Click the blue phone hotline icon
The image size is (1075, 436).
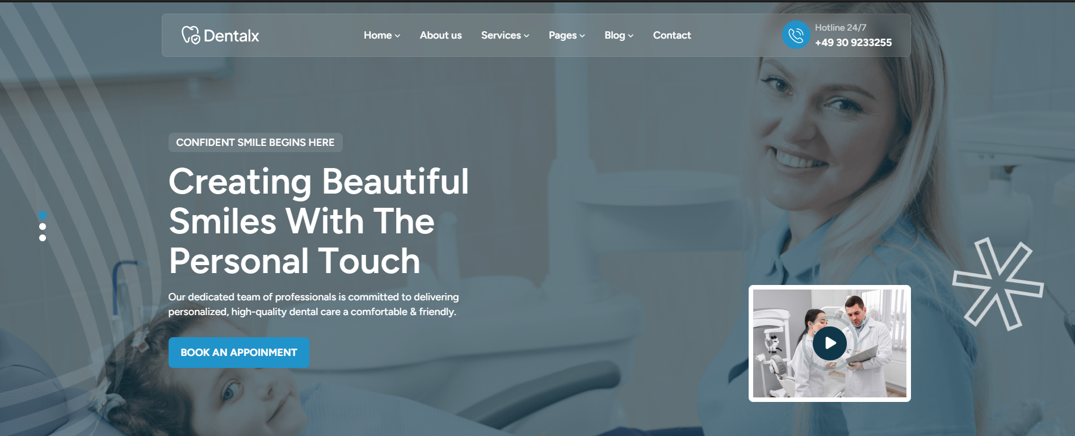tap(796, 35)
